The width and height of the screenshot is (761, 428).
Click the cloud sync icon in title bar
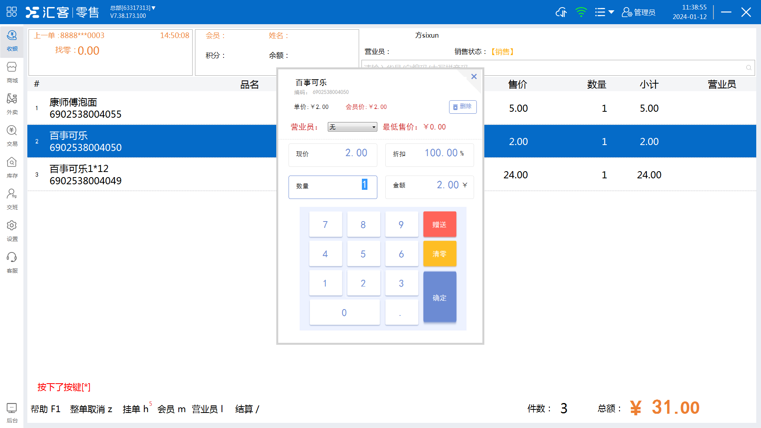tap(561, 12)
